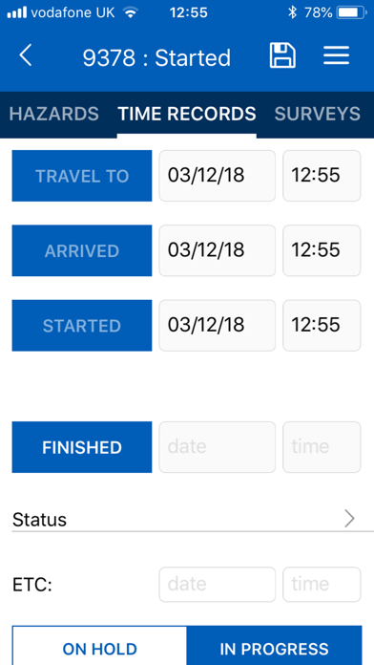
Task: Switch status to ON HOLD
Action: [x=99, y=645]
